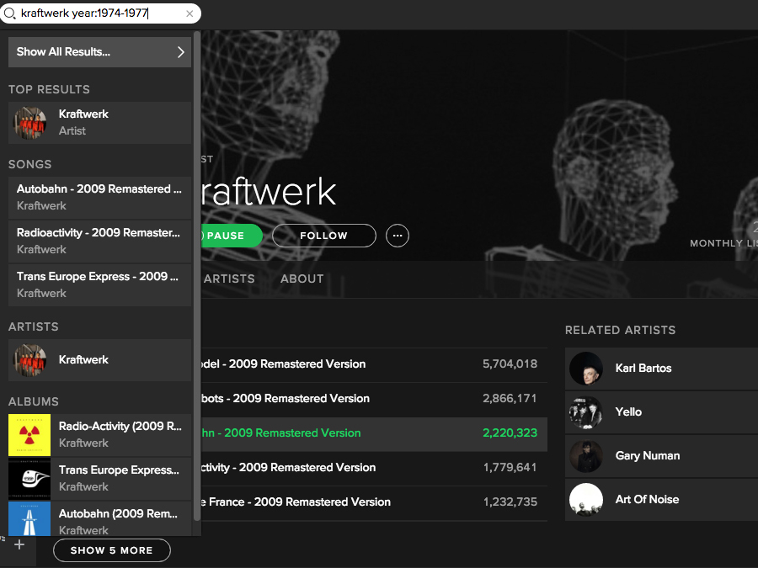
Task: Open the Autobahn album cover
Action: click(29, 518)
